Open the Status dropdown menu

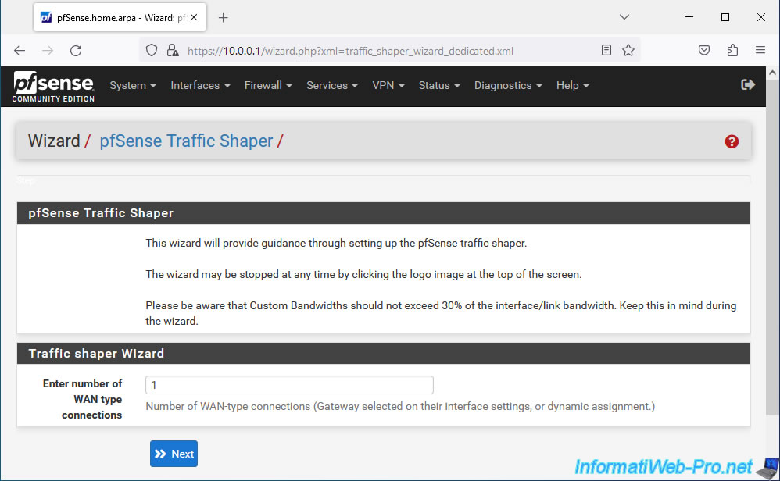point(439,85)
